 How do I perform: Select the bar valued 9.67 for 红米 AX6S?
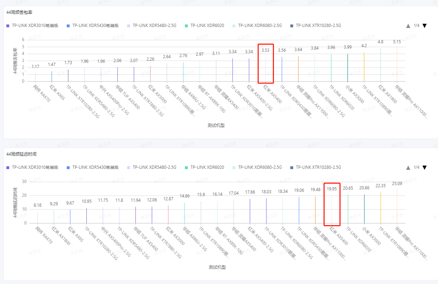point(70,217)
